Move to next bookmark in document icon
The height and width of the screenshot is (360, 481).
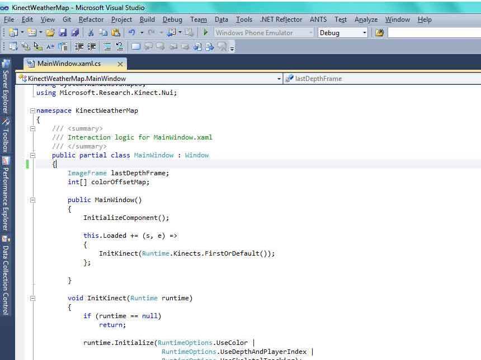210,46
